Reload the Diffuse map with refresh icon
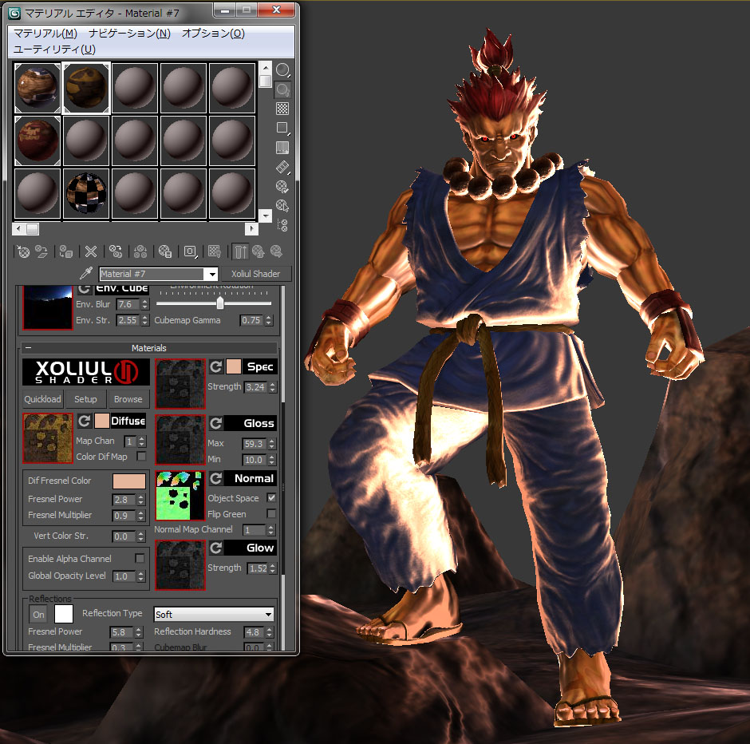Image resolution: width=750 pixels, height=744 pixels. point(85,421)
